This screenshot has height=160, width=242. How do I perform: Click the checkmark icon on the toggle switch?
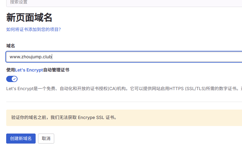pyautogui.click(x=14, y=79)
